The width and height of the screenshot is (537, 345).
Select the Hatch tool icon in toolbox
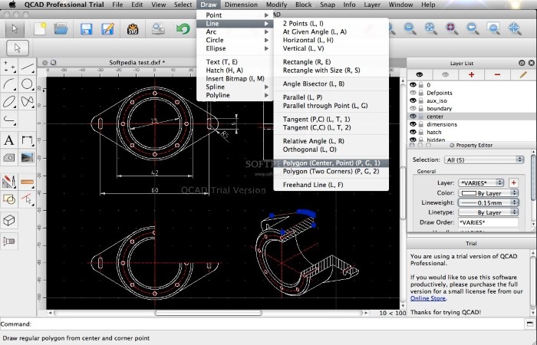tap(9, 157)
